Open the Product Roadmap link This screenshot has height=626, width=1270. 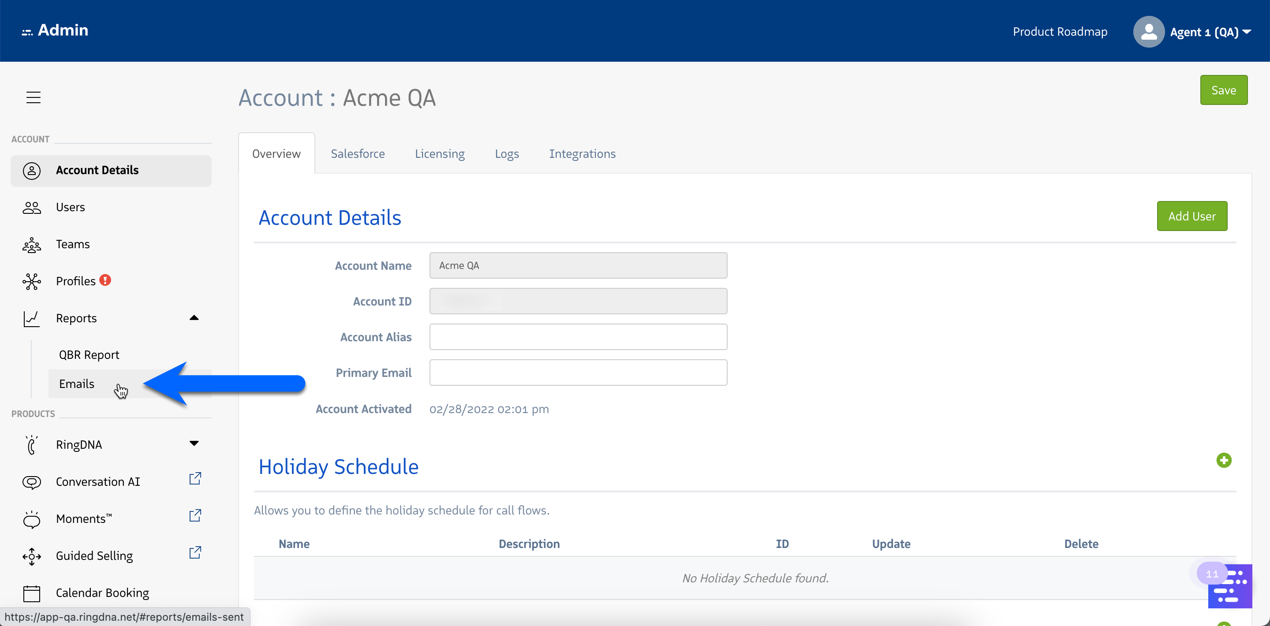(1060, 32)
